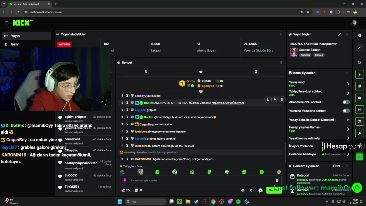Open the emoji picker in message box

(x=277, y=180)
